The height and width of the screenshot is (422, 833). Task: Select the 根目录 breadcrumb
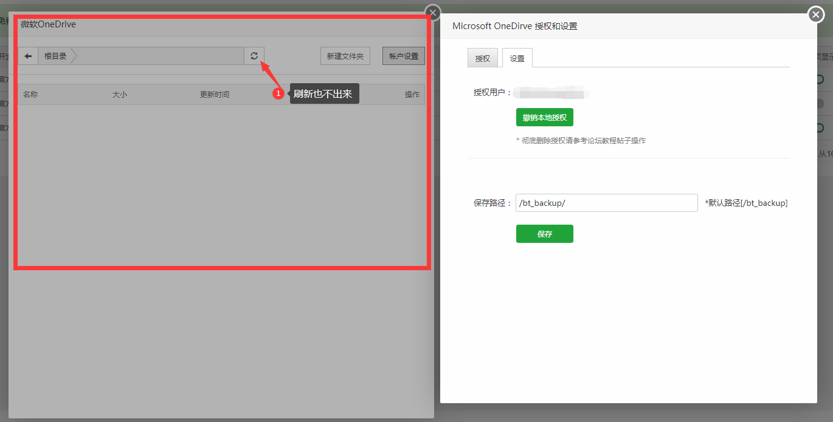pyautogui.click(x=55, y=56)
